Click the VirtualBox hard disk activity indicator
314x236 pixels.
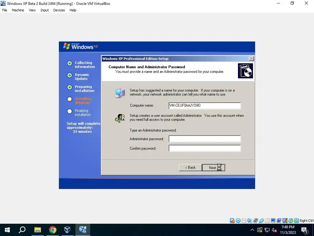pos(232,221)
